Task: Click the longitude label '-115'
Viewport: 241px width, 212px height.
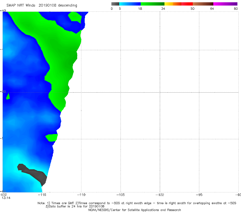Action: (42, 195)
